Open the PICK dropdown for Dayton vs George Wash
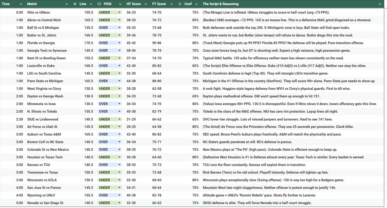The width and height of the screenshot is (387, 208). 119,96
